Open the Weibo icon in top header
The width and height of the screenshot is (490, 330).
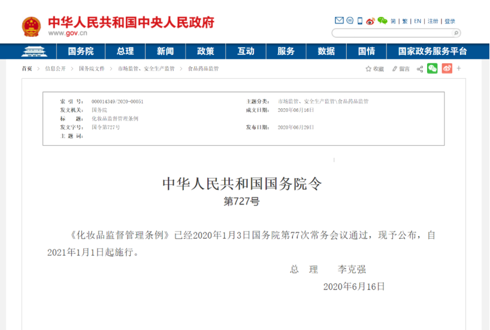(370, 21)
